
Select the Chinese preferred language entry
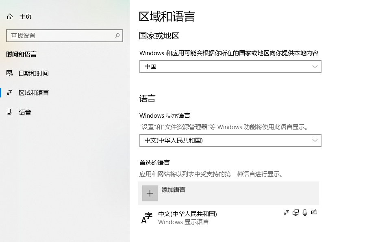point(191,217)
